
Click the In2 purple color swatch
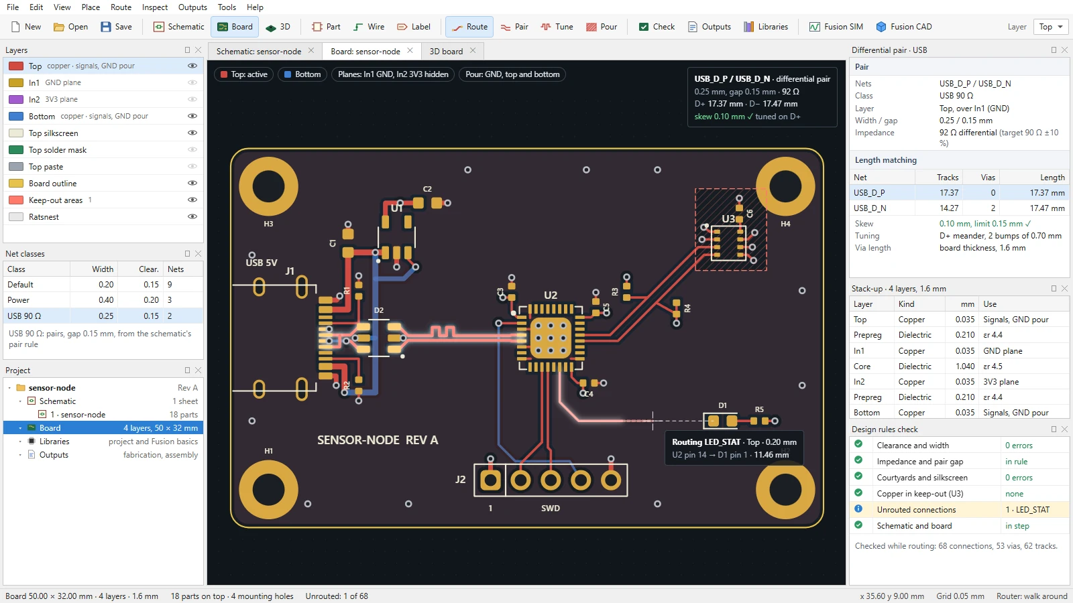16,99
